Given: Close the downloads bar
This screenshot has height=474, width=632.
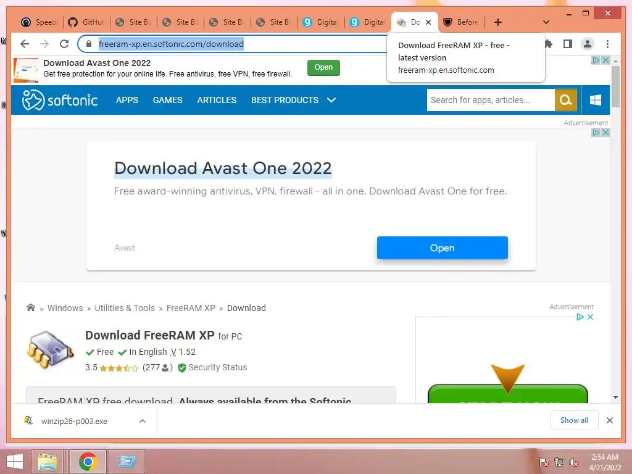Looking at the screenshot, I should pyautogui.click(x=609, y=420).
